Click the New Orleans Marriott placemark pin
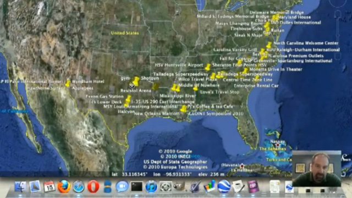Viewport: 352px width, 198px height. pyautogui.click(x=183, y=109)
